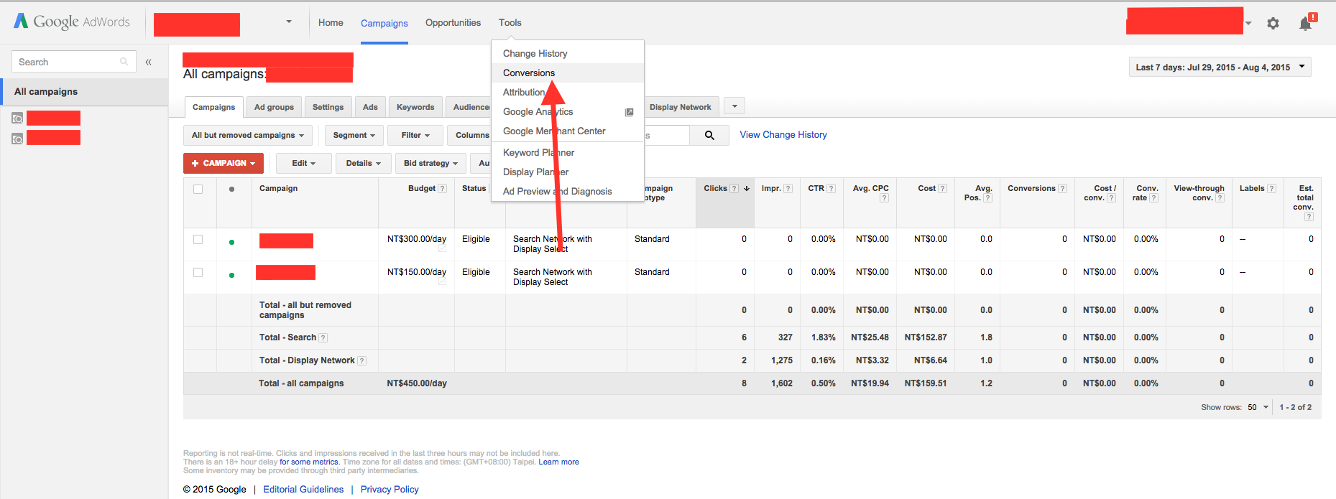Open the Bid strategy dropdown
1336x499 pixels.
(x=430, y=163)
